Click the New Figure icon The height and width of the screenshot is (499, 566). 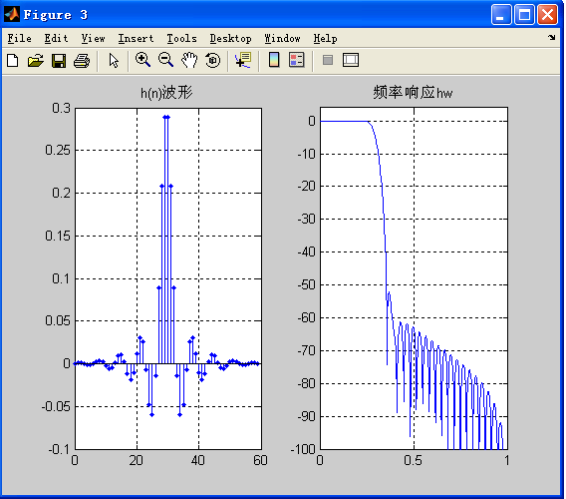pyautogui.click(x=13, y=61)
